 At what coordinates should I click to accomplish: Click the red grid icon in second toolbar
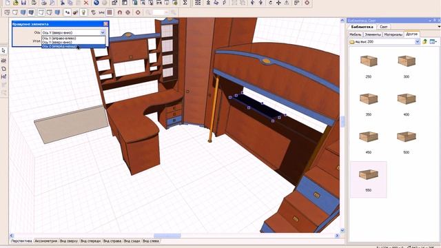coord(110,12)
